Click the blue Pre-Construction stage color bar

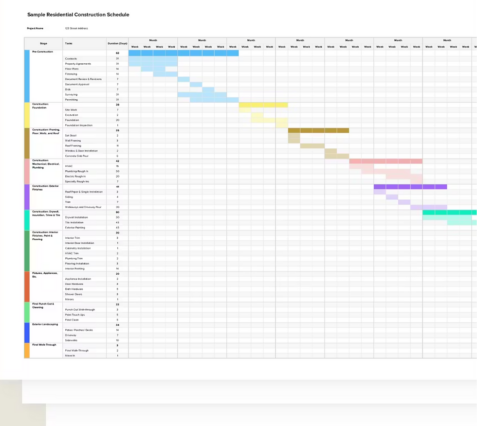[x=27, y=76]
